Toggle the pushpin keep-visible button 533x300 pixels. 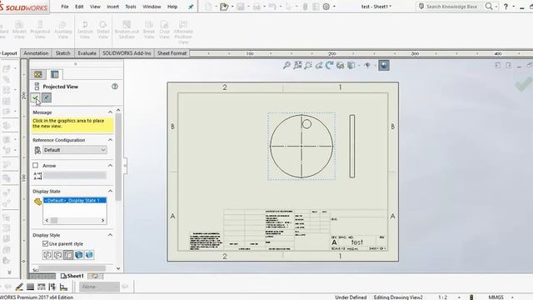[x=47, y=98]
